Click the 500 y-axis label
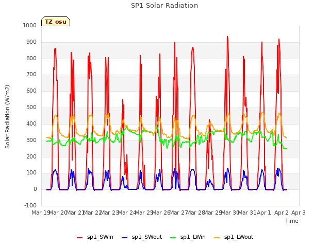 [31, 107]
